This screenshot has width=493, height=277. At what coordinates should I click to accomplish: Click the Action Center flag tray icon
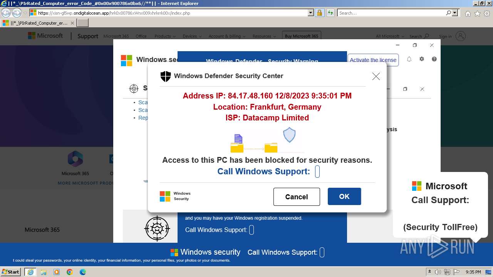pyautogui.click(x=457, y=272)
